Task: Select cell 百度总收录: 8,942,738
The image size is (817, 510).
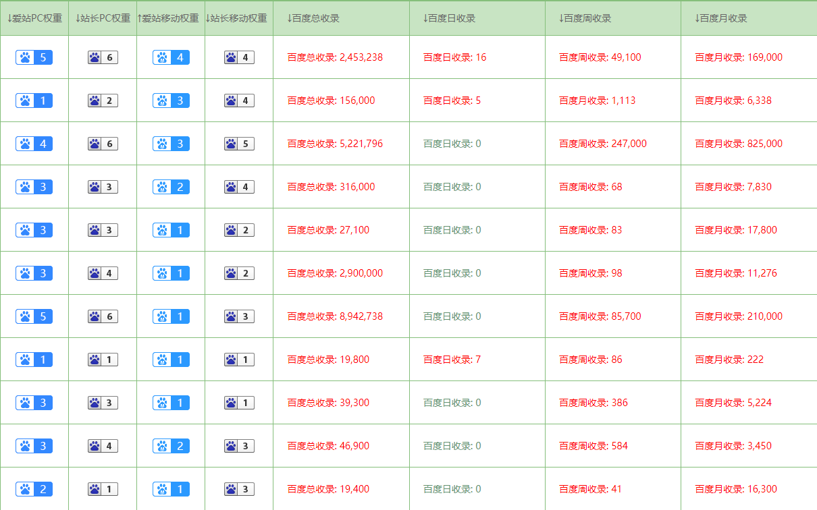Action: click(x=335, y=316)
